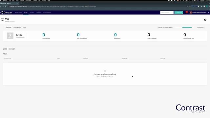Click the username text in navbar
210x118 pixels.
click(x=199, y=12)
